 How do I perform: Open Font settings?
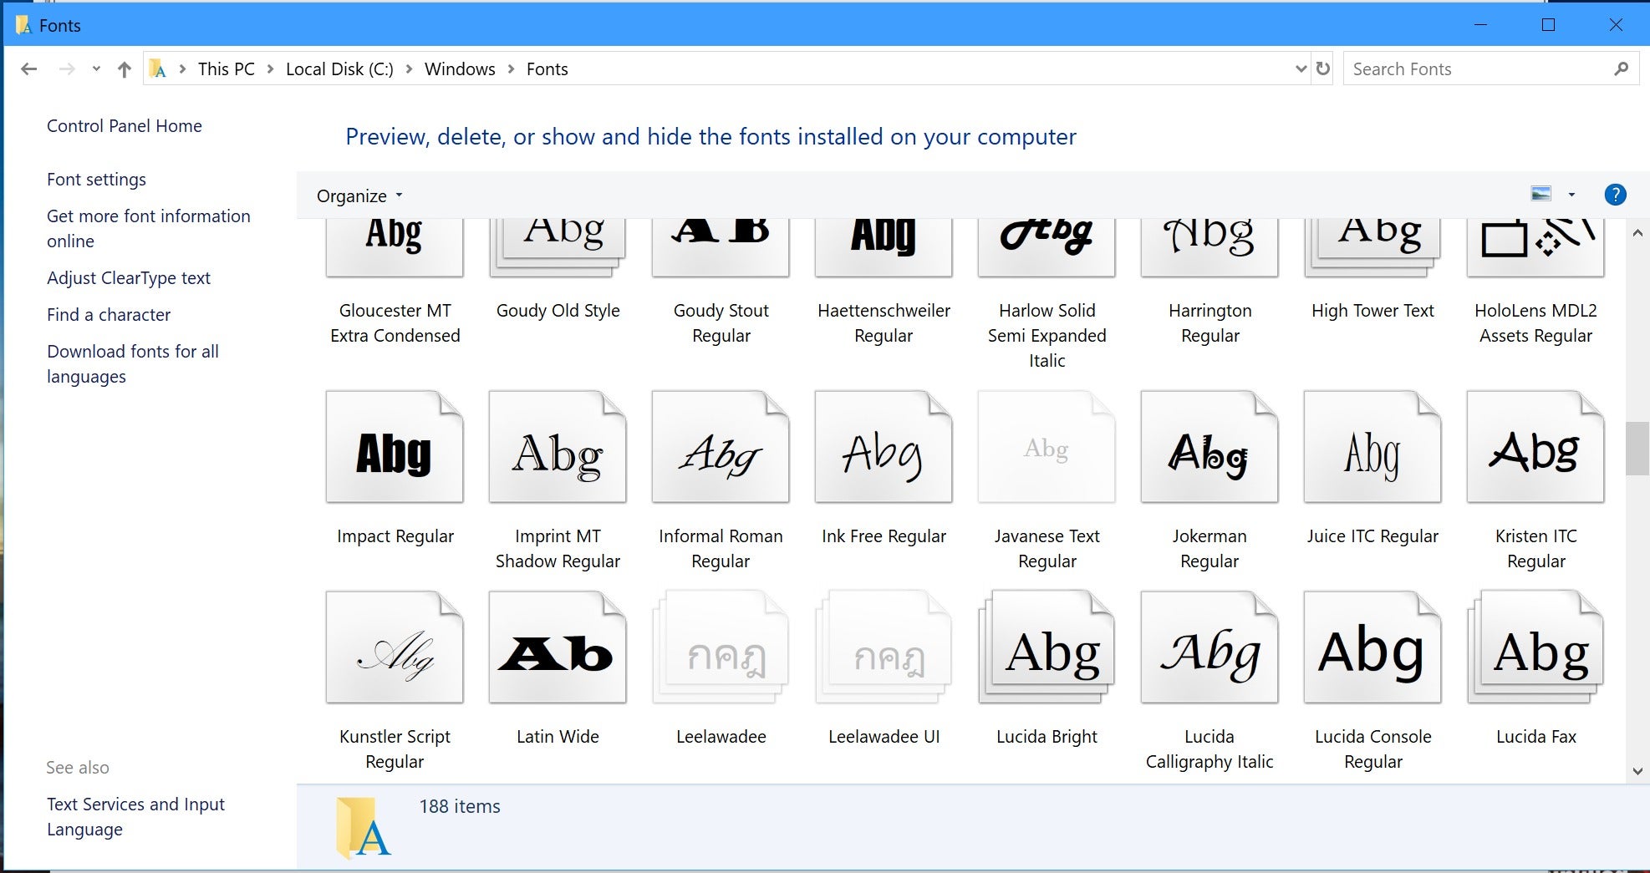tap(96, 180)
